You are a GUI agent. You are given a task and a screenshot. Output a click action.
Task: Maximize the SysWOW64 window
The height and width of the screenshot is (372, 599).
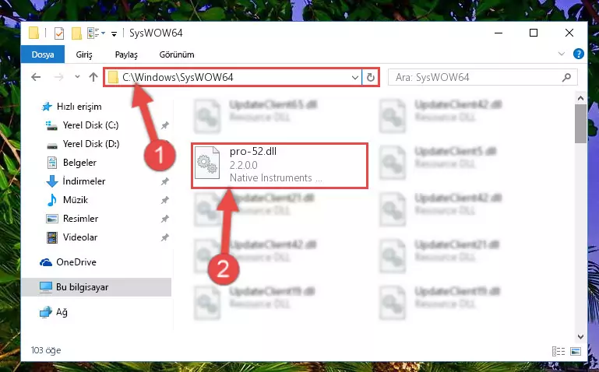tap(534, 33)
